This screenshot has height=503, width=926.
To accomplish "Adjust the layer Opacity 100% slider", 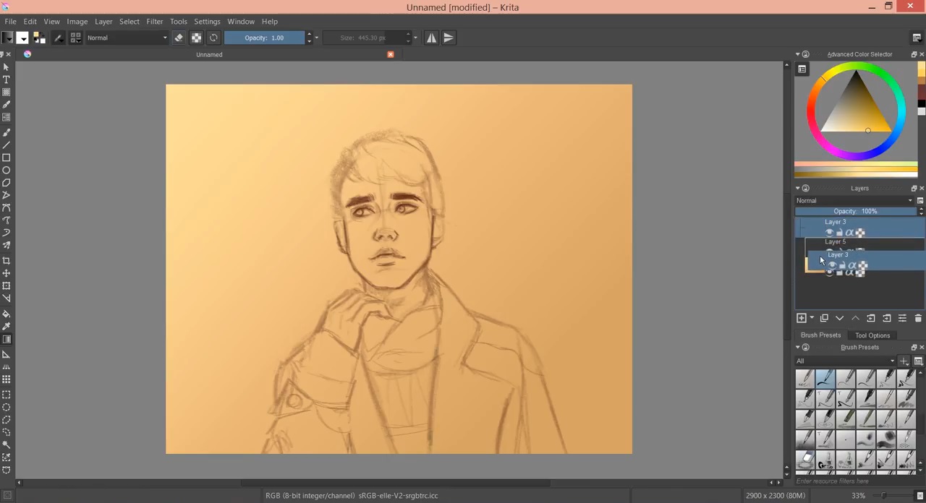I will (x=856, y=211).
